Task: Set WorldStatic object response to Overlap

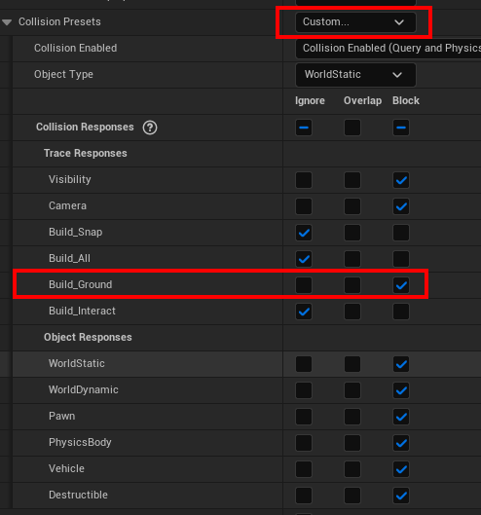Action: pos(352,364)
